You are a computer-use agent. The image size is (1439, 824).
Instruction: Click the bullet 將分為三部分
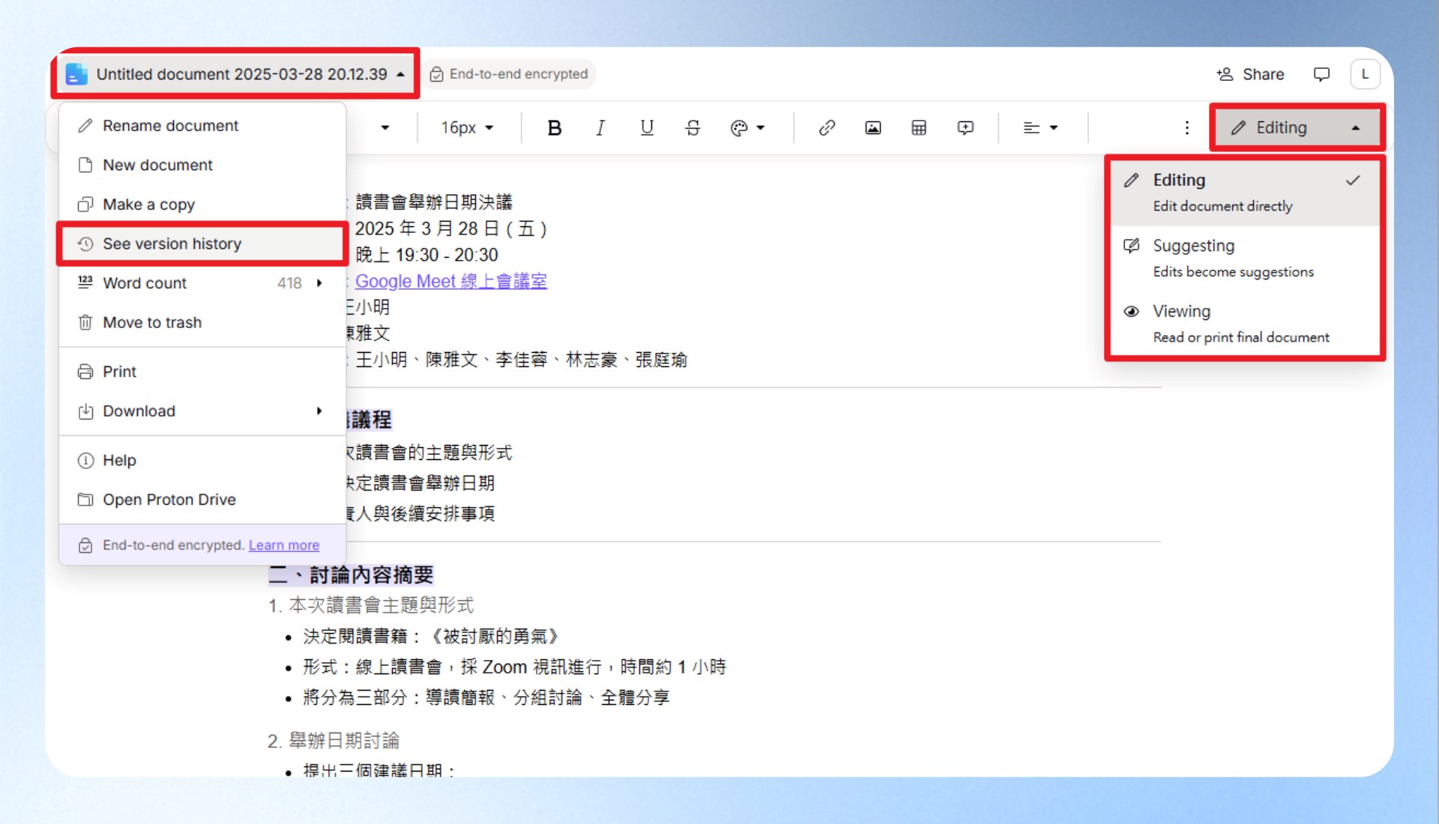[x=486, y=698]
